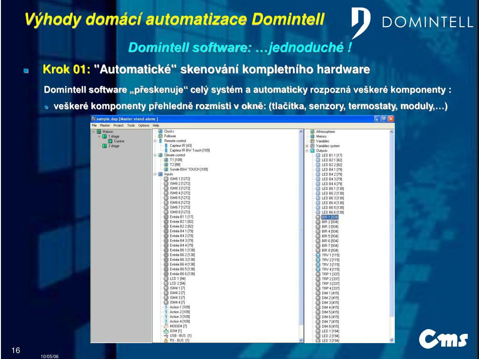479x359 pixels.
Task: Click the ISM8 1 [1272] input icon
Action: point(166,179)
